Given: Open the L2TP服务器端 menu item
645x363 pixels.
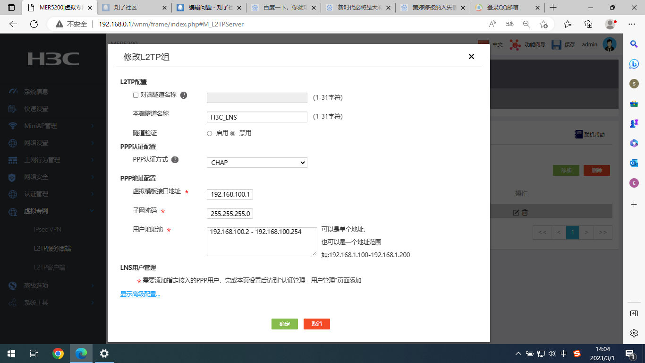Looking at the screenshot, I should point(52,248).
